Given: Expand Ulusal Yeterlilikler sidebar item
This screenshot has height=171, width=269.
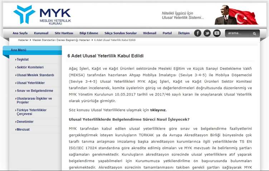Looking at the screenshot, I should click(x=30, y=83).
